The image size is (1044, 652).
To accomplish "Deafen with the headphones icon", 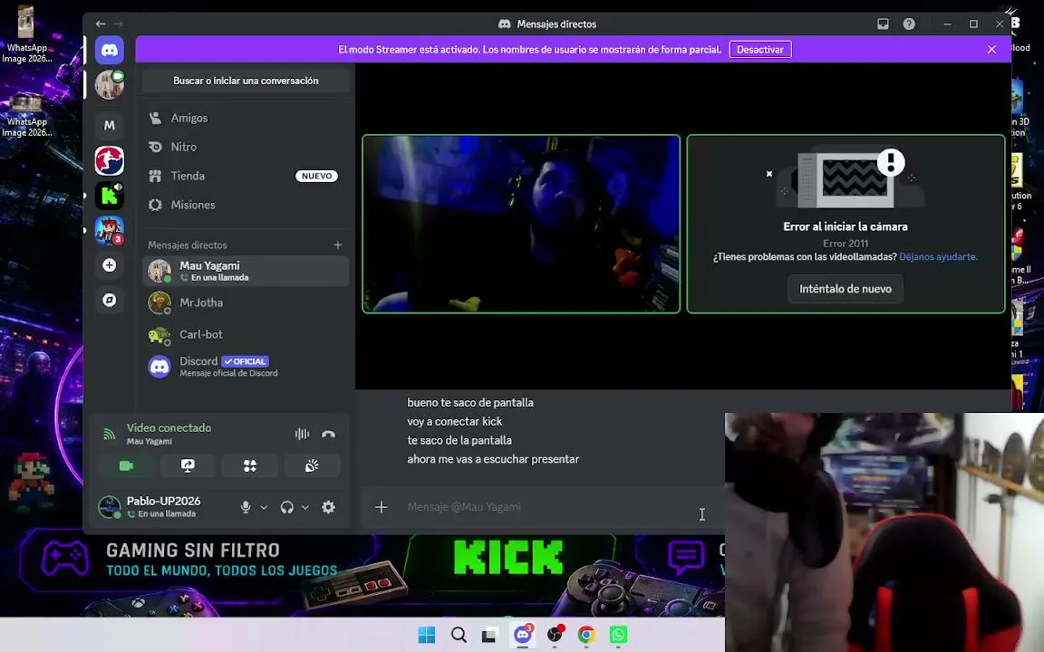I will (287, 507).
